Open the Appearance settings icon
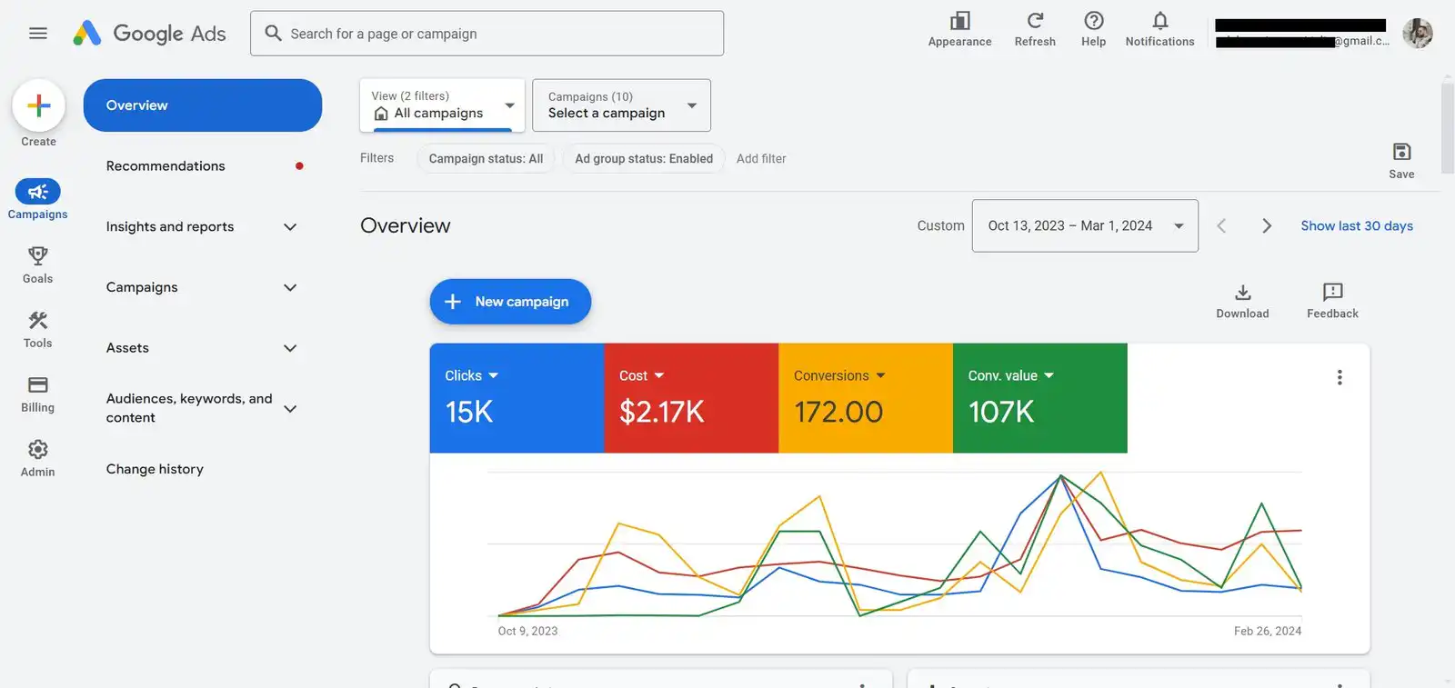 959,21
